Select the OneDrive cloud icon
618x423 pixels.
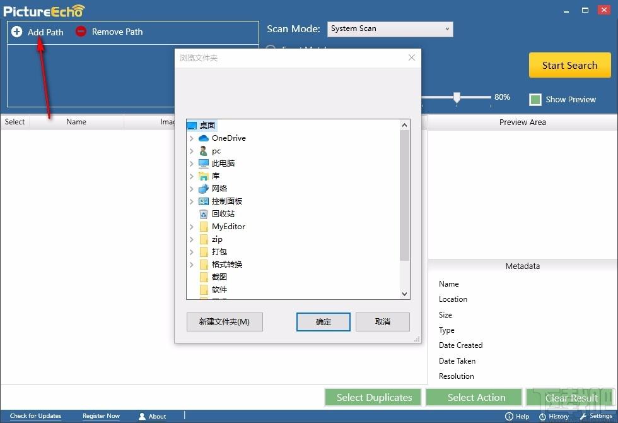click(x=203, y=138)
